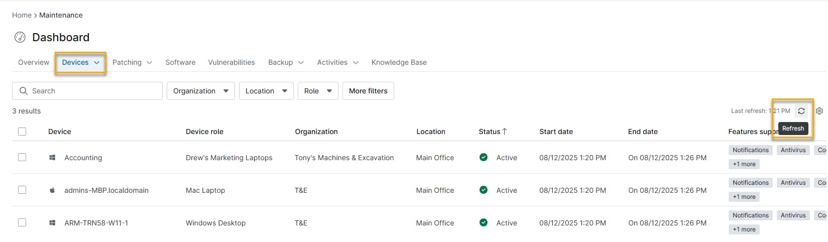Screen dimensions: 828x242
Task: Select the admins-MBP.localdomain row checkbox
Action: pos(22,190)
